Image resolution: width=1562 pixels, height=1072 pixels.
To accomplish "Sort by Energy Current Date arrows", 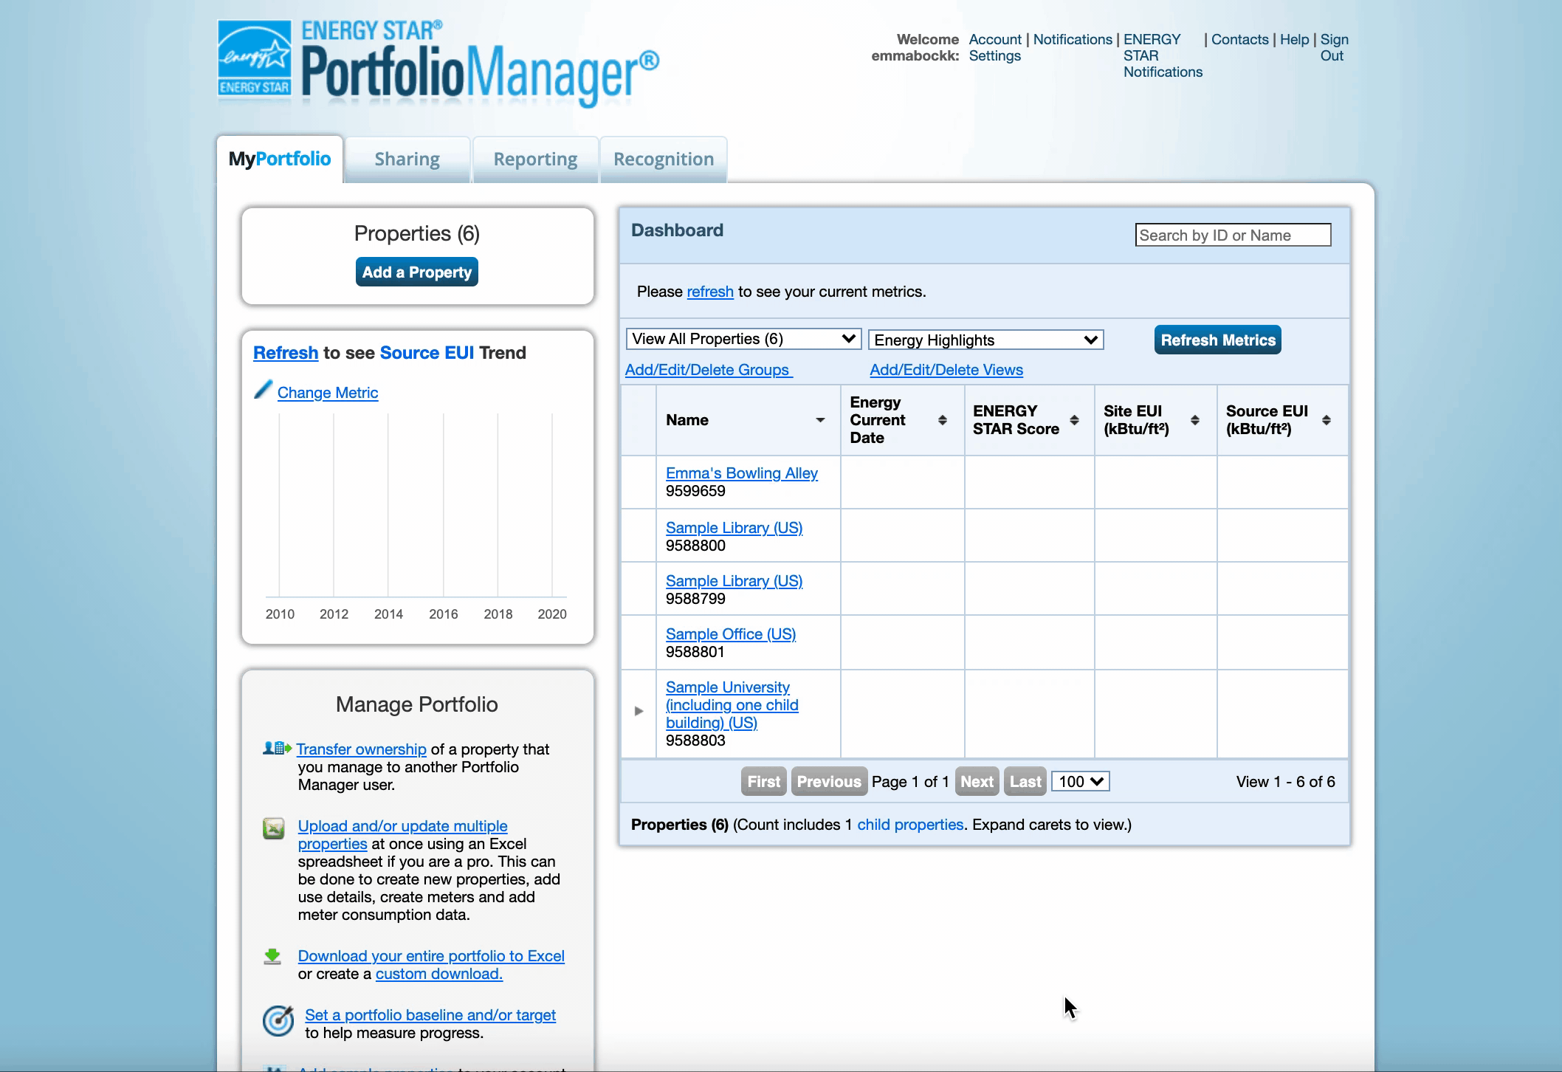I will (x=943, y=420).
